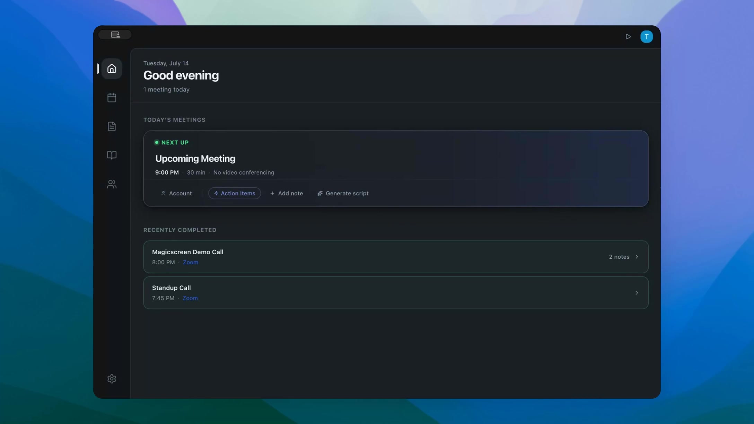The height and width of the screenshot is (424, 754).
Task: Click the Good evening heading
Action: (181, 76)
